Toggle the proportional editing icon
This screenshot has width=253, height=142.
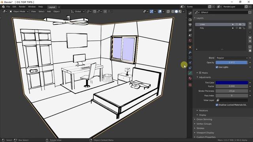(x=105, y=11)
